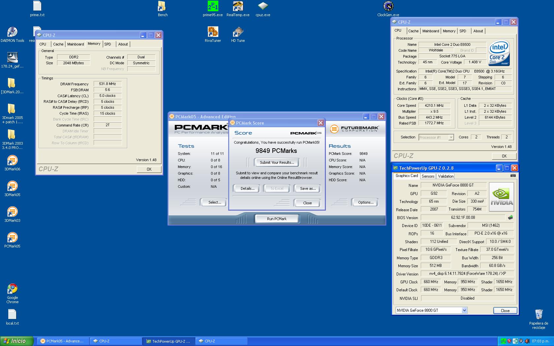554x346 pixels.
Task: Open Google Chrome desktop icon
Action: coord(12,294)
